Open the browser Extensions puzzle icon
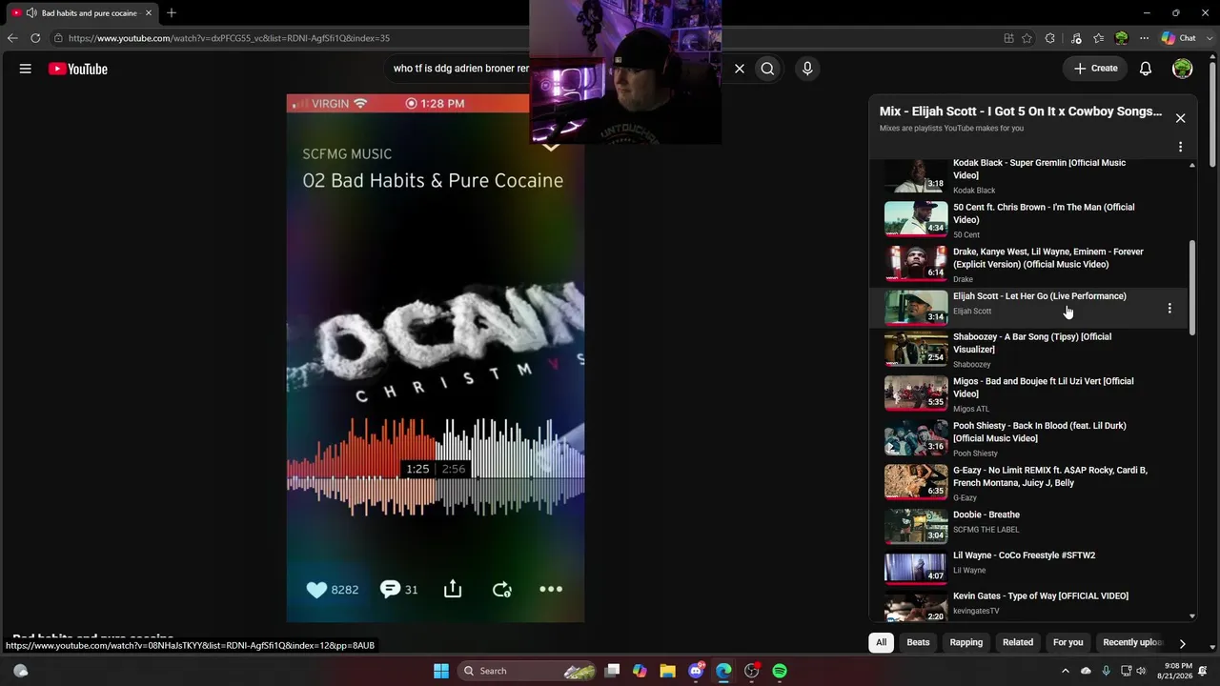The width and height of the screenshot is (1220, 686). pos(1050,38)
